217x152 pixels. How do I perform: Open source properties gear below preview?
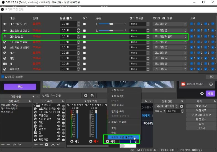(86, 96)
